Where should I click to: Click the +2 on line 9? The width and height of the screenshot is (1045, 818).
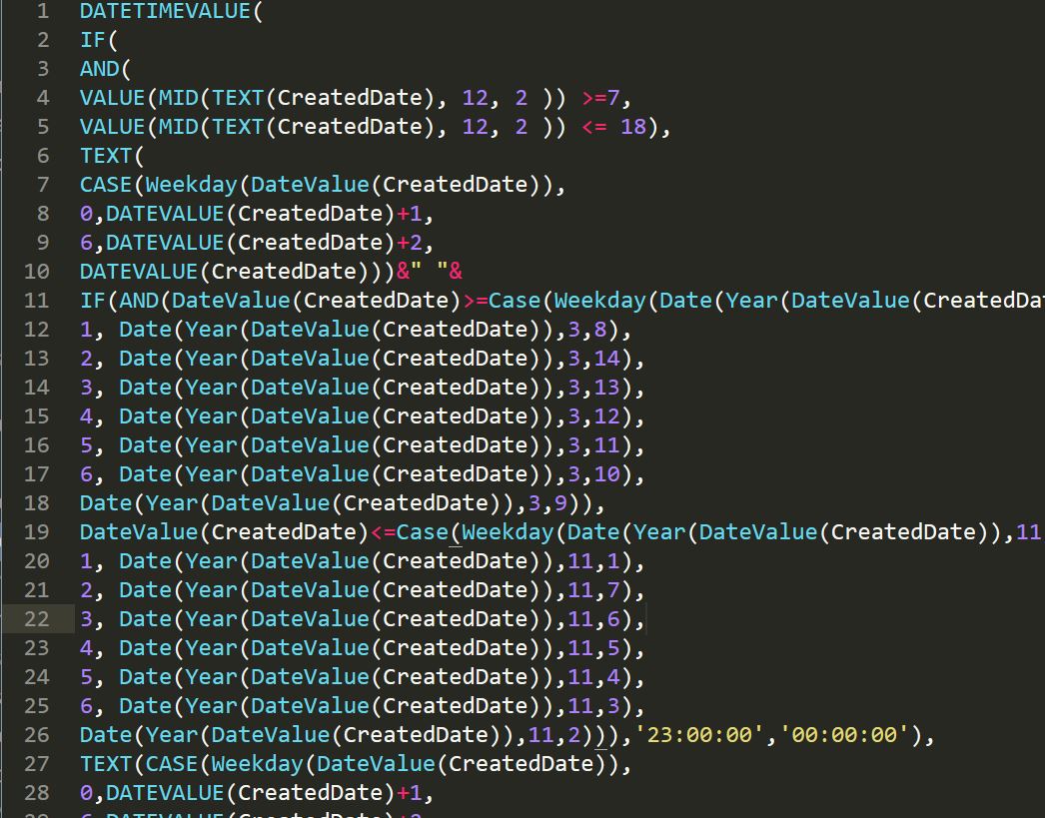[410, 243]
